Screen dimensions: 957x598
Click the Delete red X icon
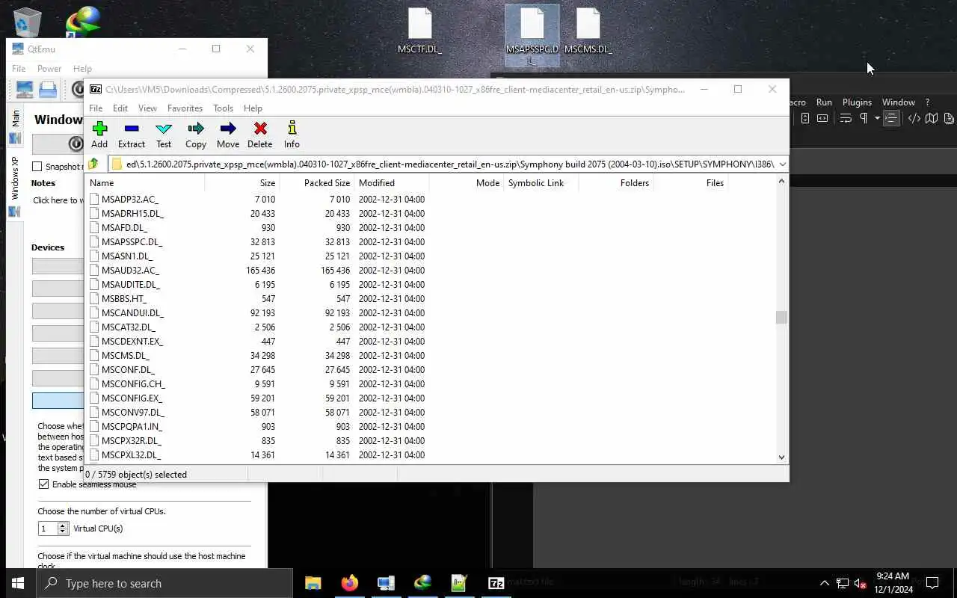tap(260, 135)
